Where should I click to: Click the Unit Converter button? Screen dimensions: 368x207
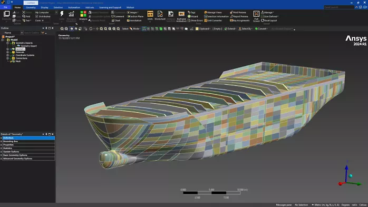point(213,21)
